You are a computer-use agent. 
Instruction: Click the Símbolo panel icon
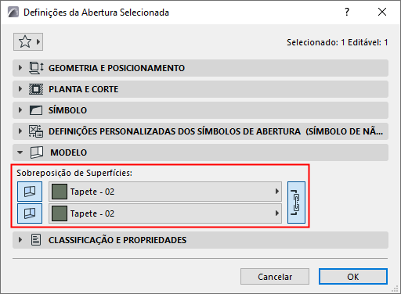36,110
